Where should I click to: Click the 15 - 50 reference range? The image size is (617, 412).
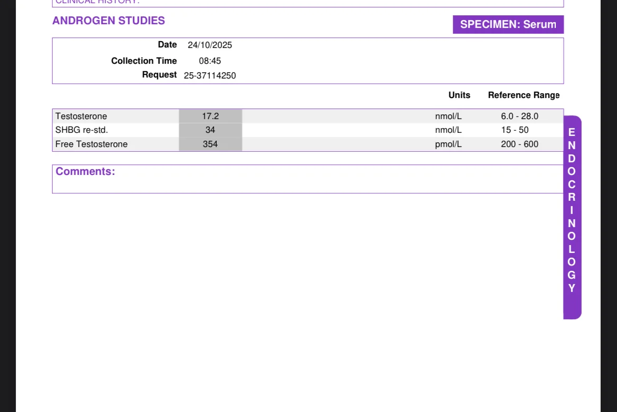tap(515, 130)
